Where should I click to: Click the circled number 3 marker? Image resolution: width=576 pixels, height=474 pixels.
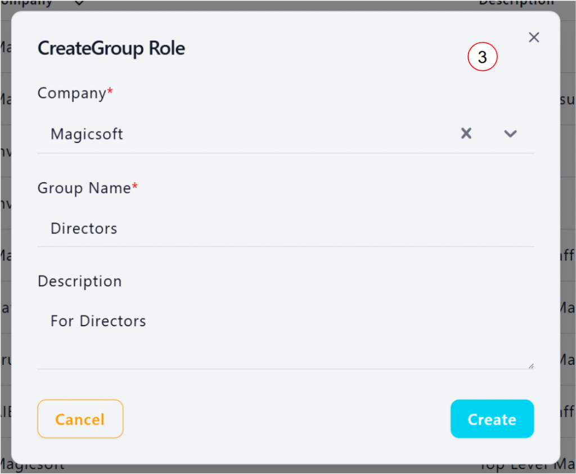tap(483, 57)
